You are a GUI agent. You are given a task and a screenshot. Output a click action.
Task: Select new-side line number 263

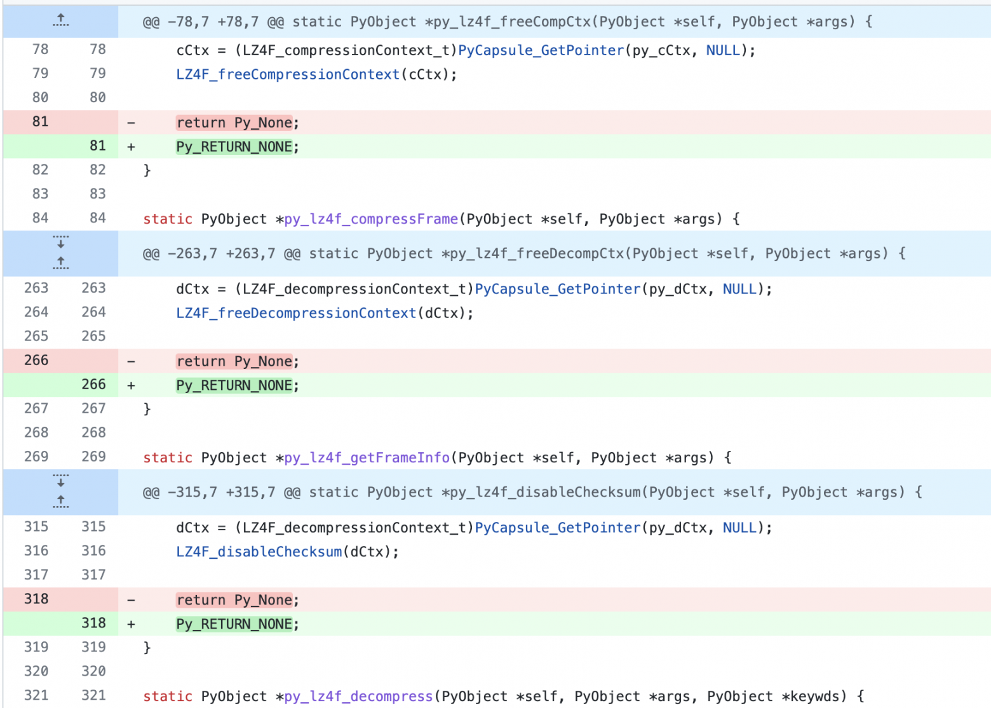click(93, 288)
